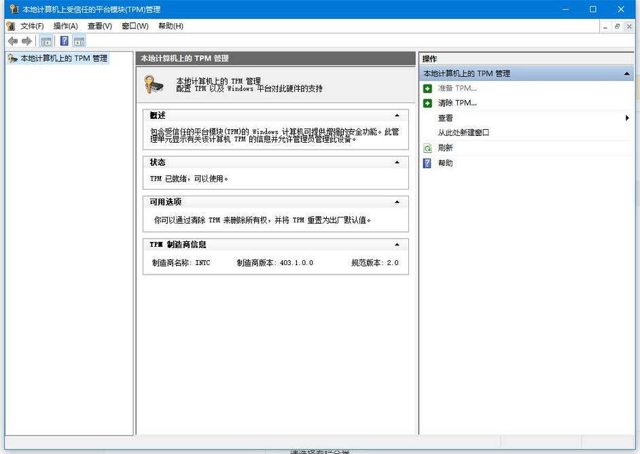
Task: Maximize the TPM management window
Action: tap(593, 9)
